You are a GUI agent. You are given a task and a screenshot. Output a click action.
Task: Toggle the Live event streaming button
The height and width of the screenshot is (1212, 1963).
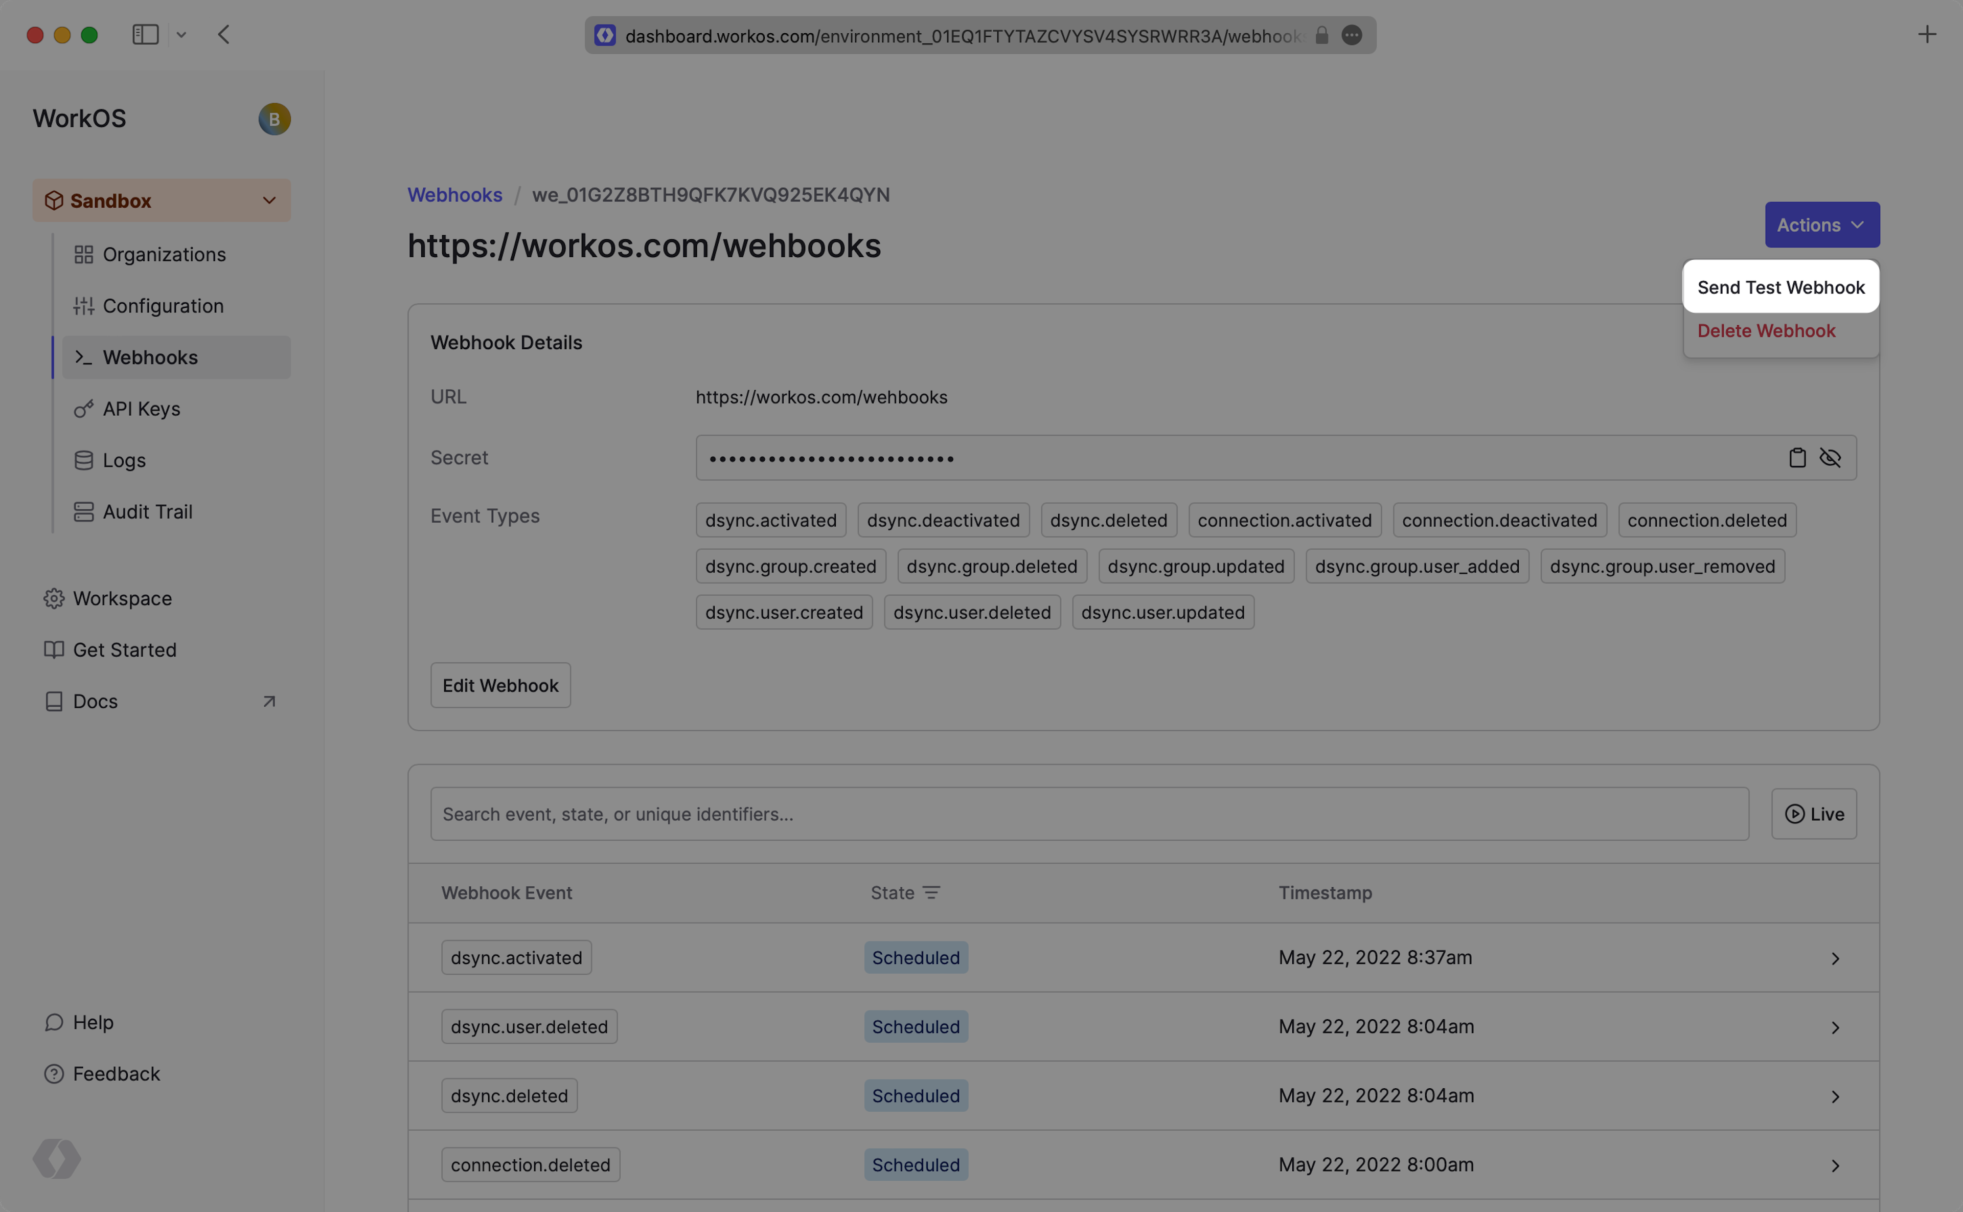[1814, 814]
